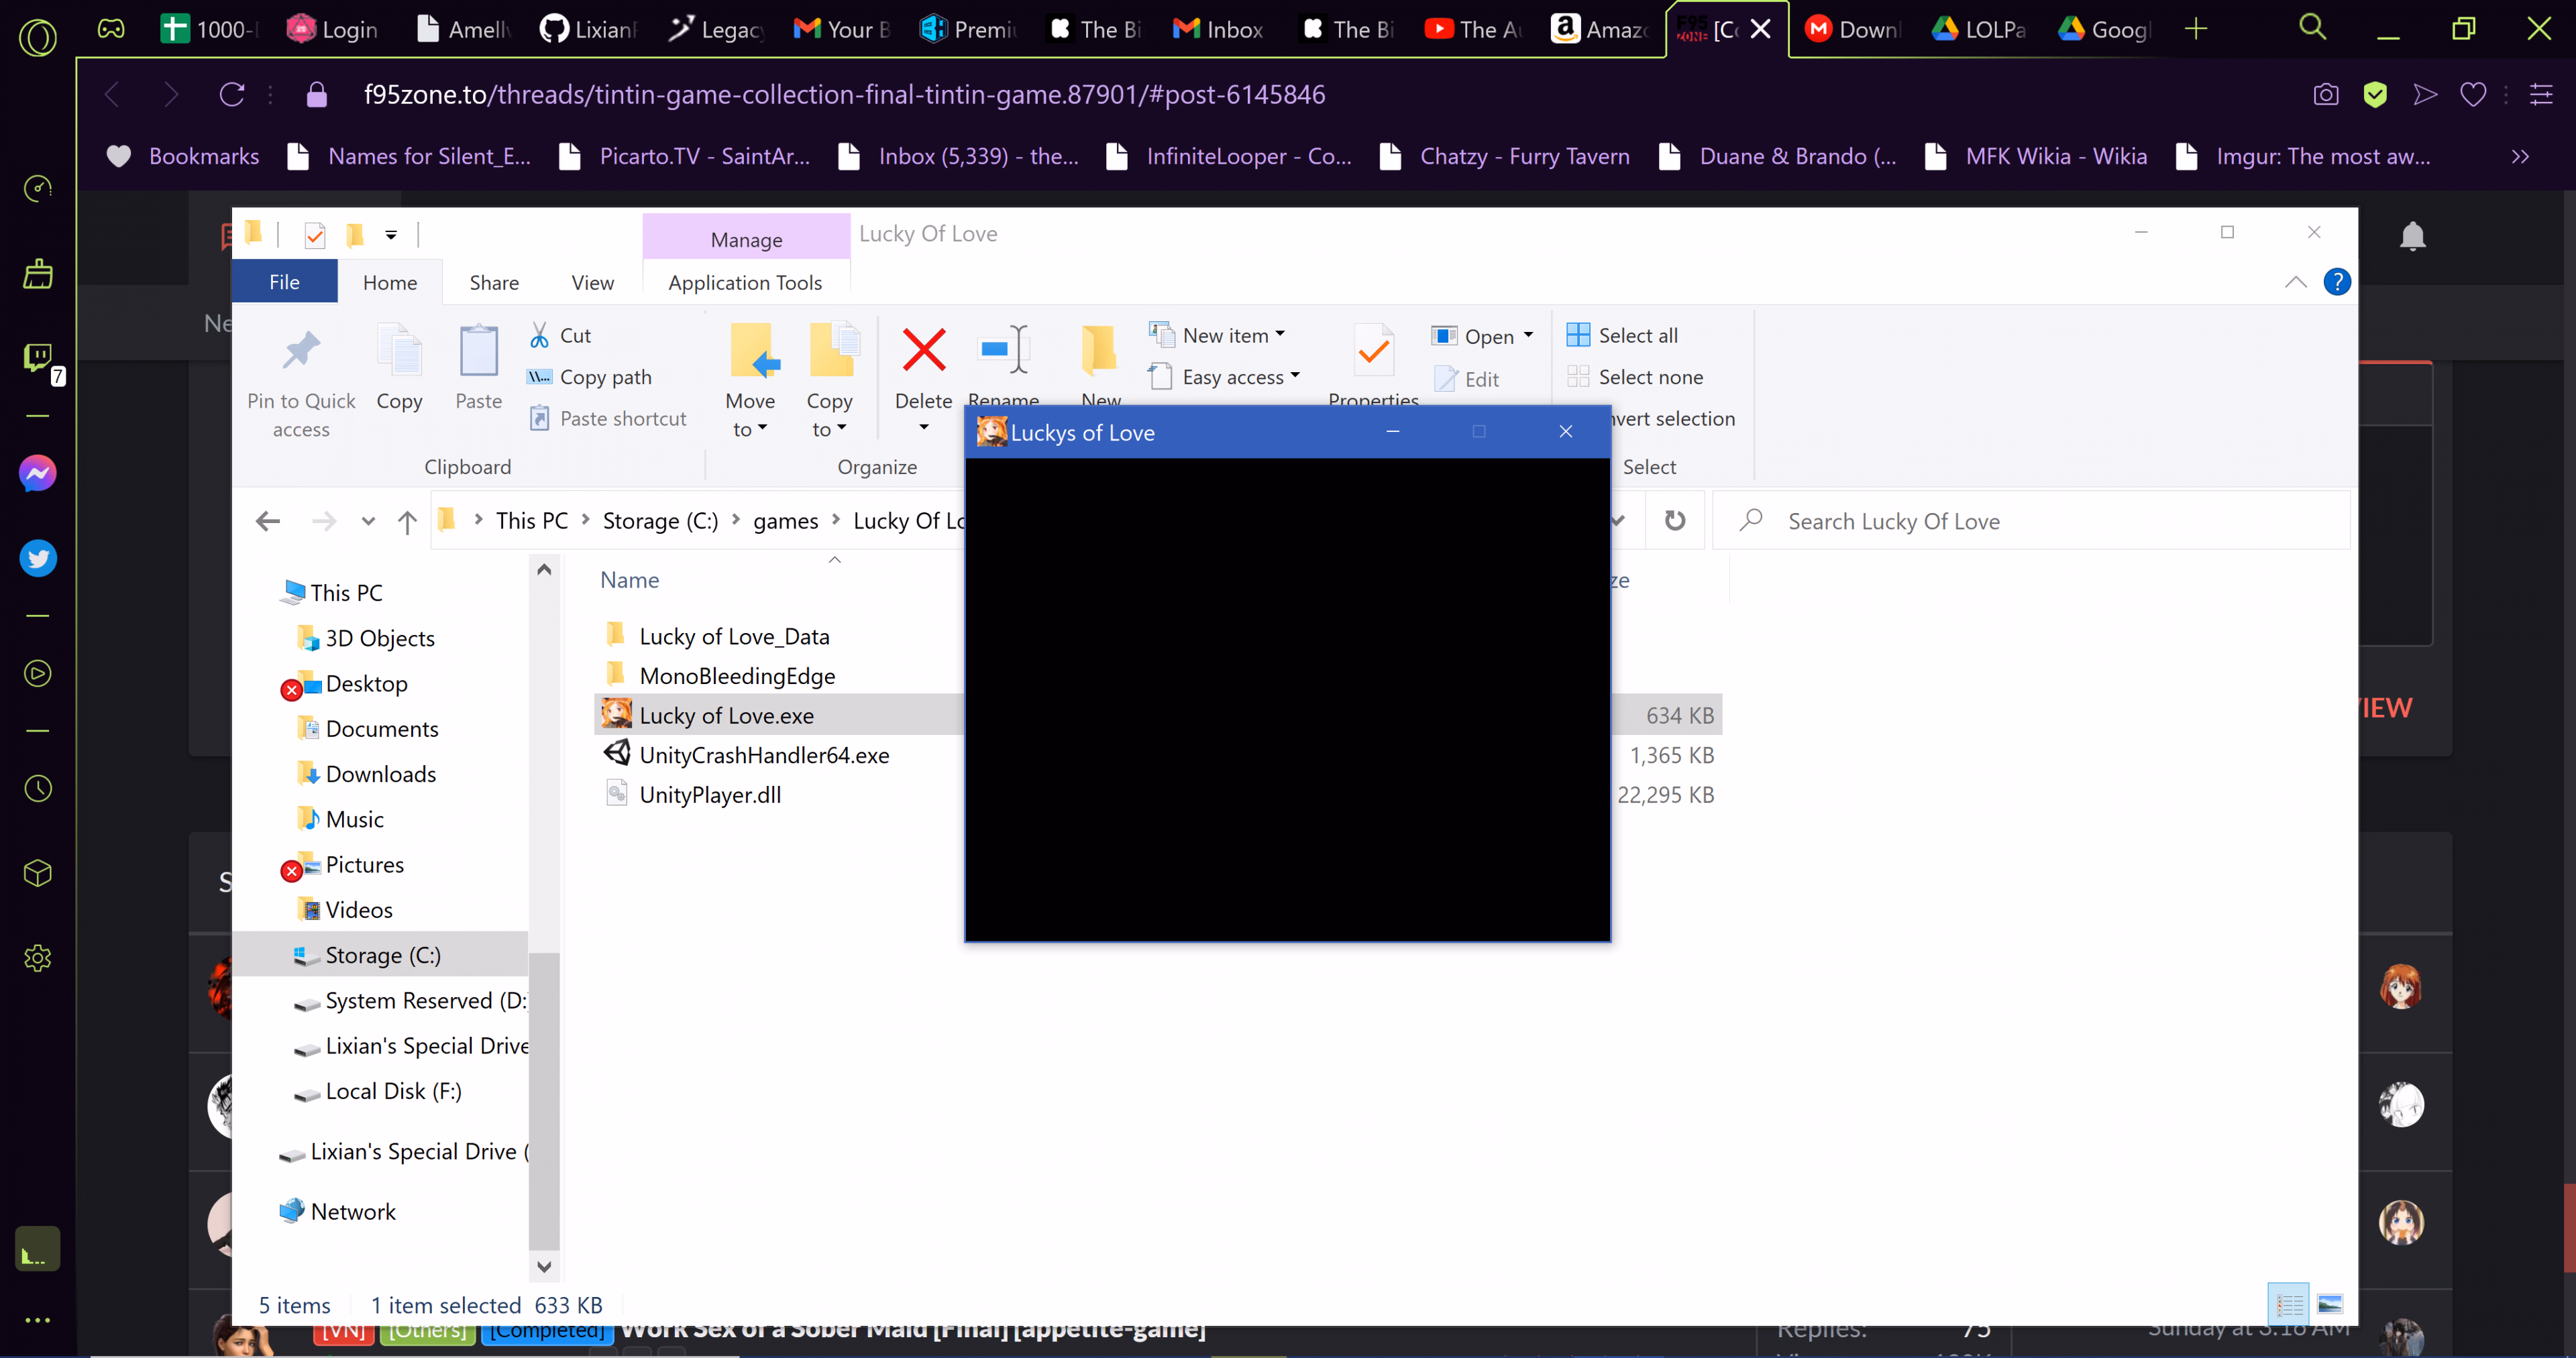Click the Cut scissors icon

tap(539, 335)
